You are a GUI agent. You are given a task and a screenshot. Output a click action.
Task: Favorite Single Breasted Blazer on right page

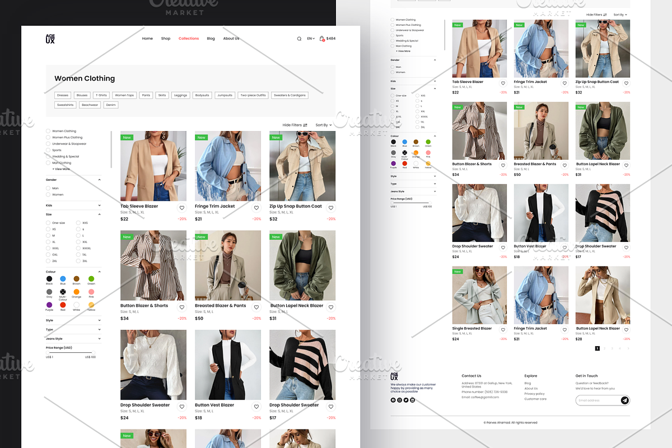coord(503,330)
